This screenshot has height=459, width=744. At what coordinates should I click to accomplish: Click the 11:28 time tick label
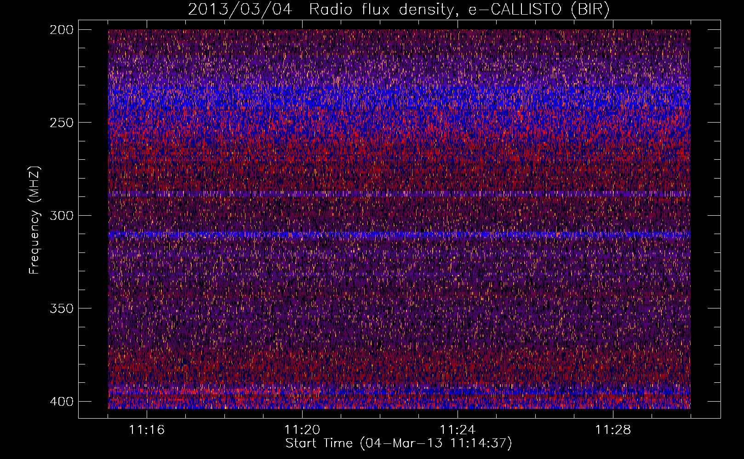coord(613,430)
